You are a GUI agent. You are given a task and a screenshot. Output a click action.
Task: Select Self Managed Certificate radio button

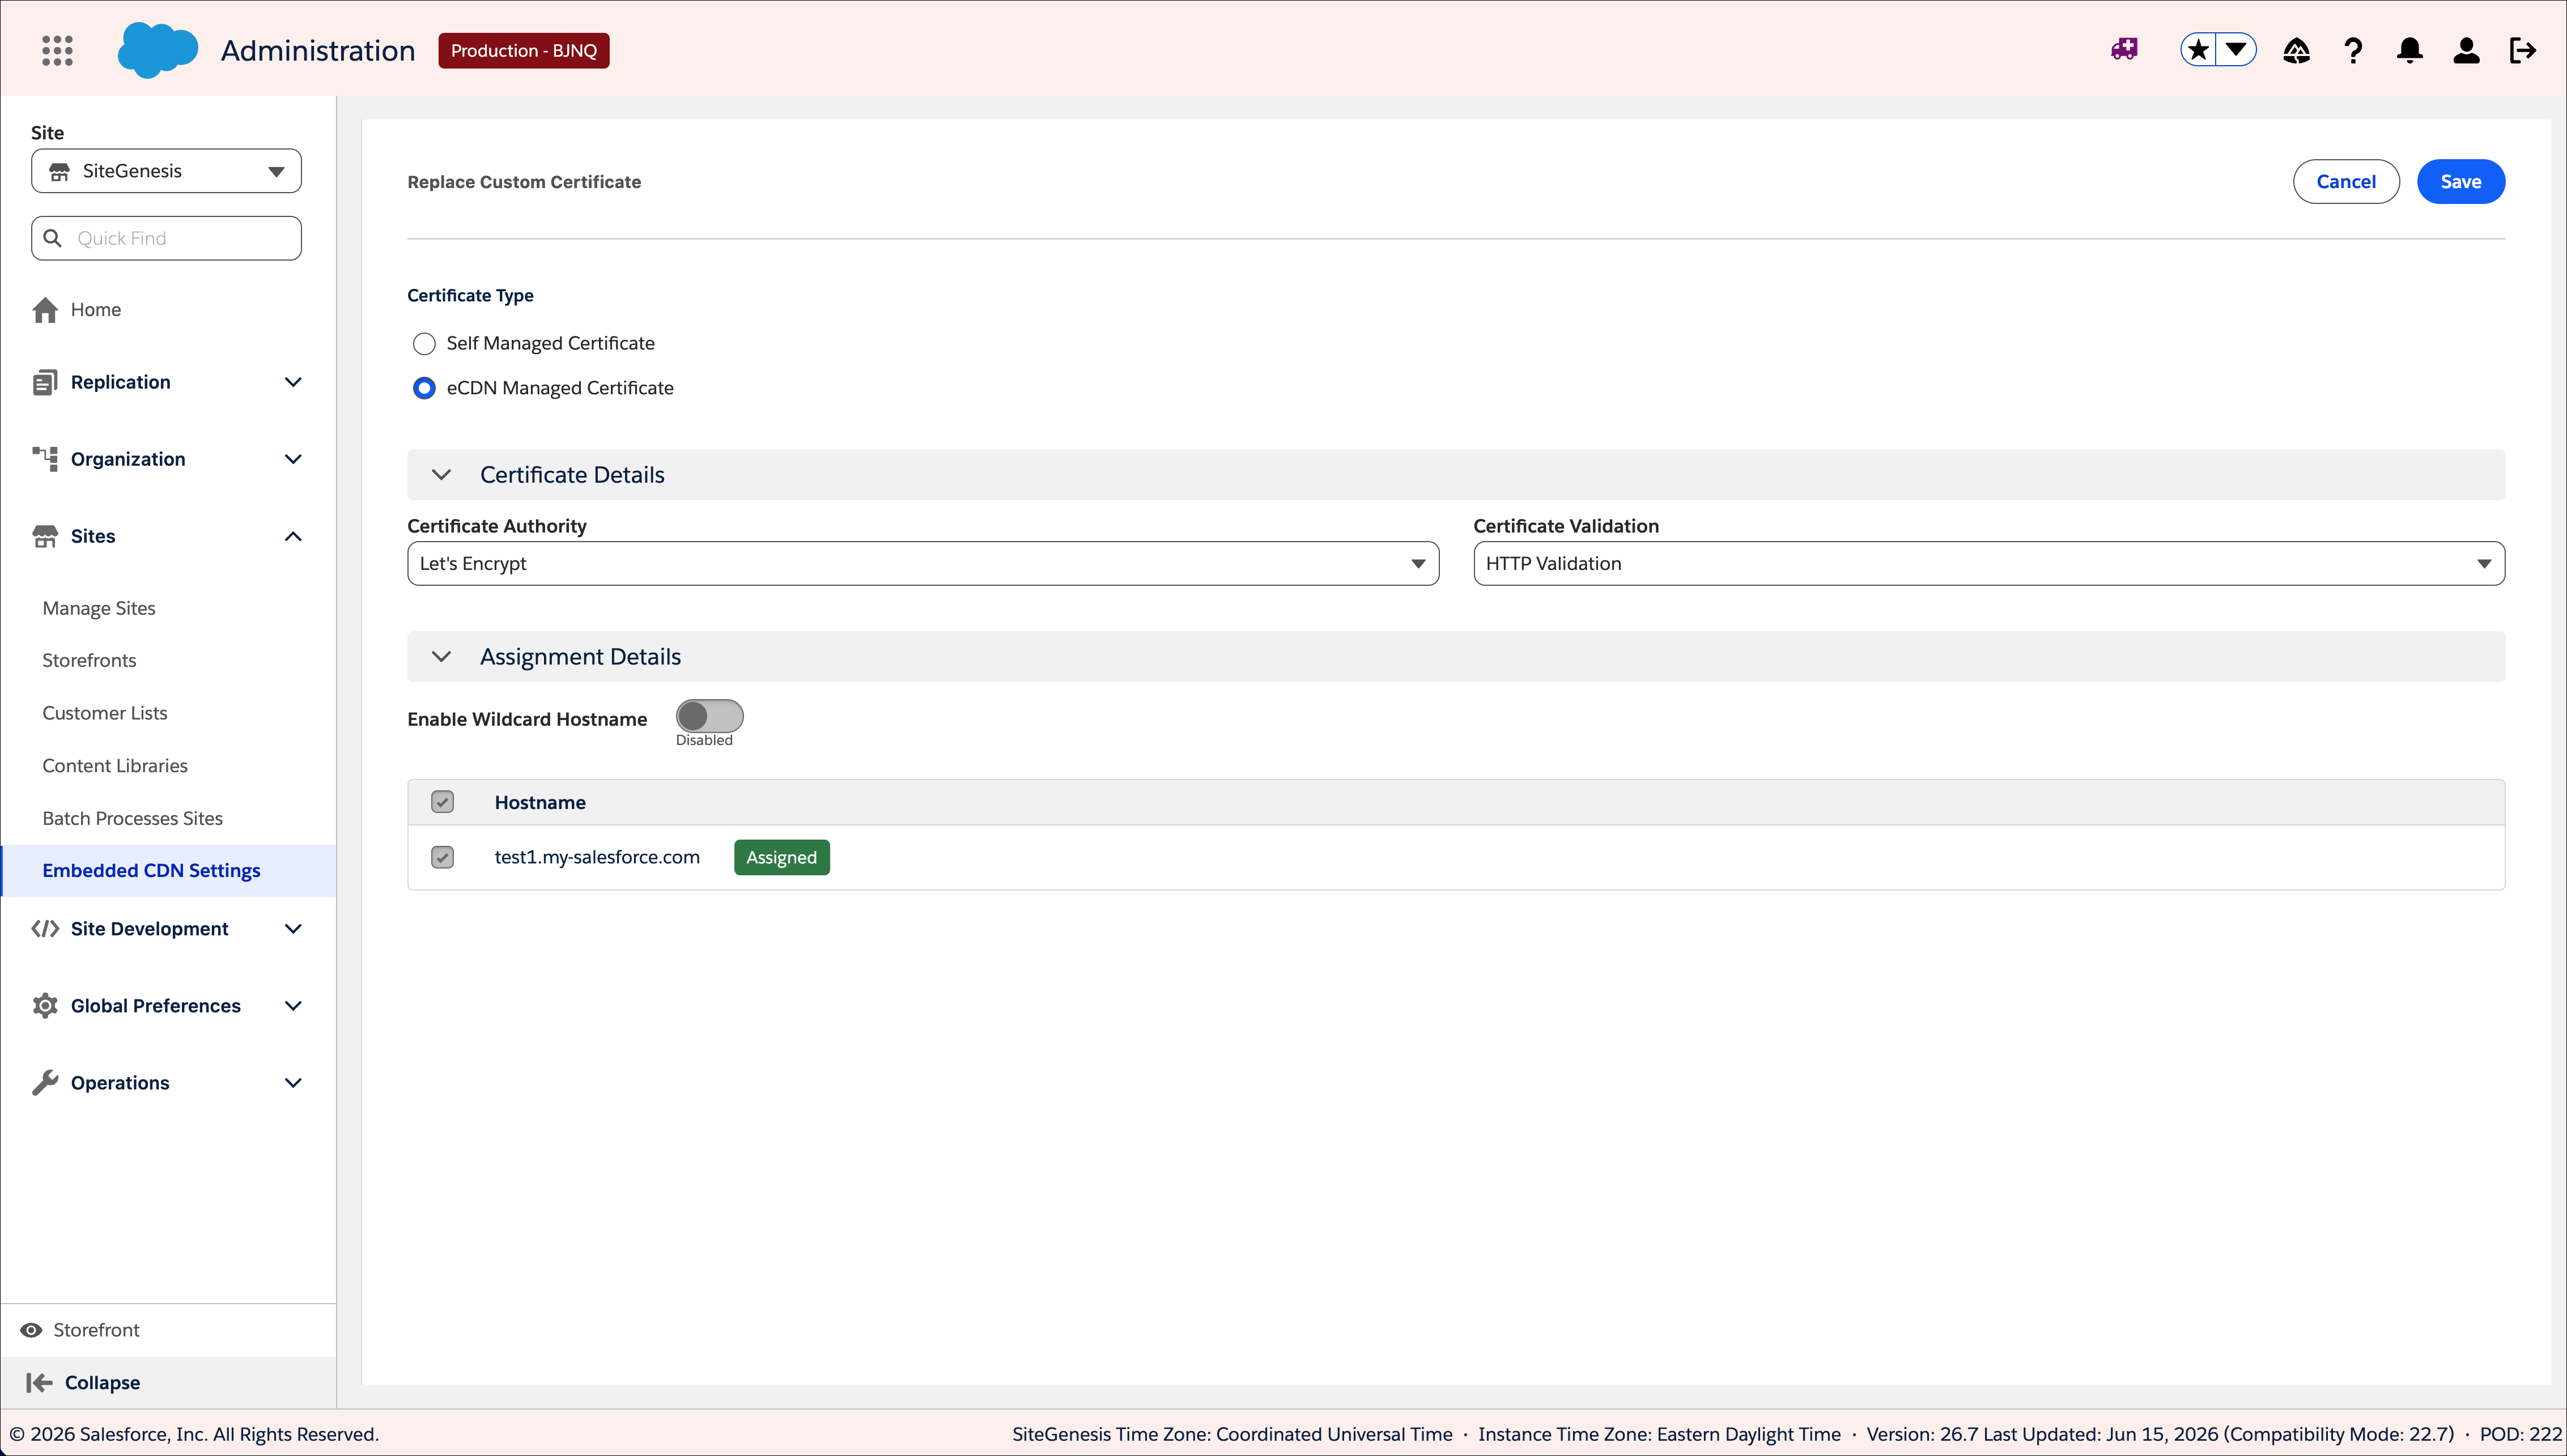coord(424,344)
